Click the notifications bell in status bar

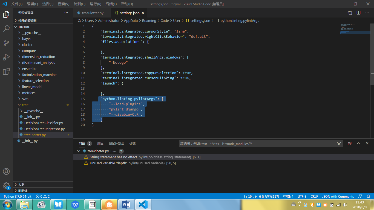tap(368, 196)
